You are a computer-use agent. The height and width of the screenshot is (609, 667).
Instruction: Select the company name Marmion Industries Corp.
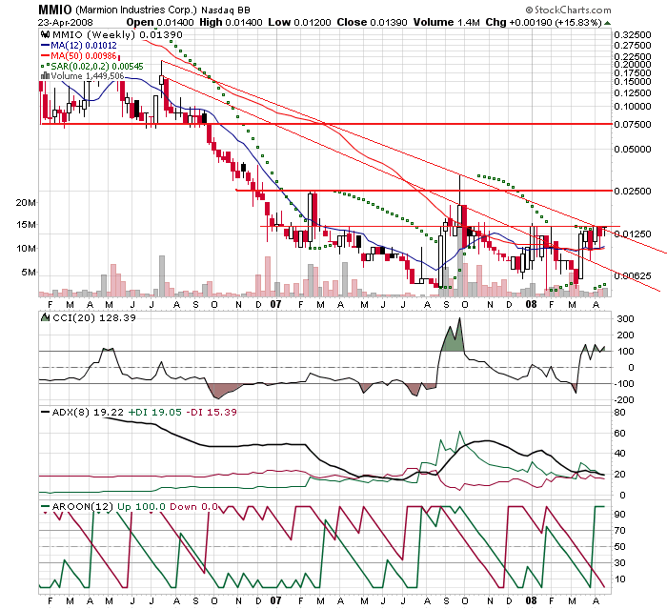click(x=136, y=10)
